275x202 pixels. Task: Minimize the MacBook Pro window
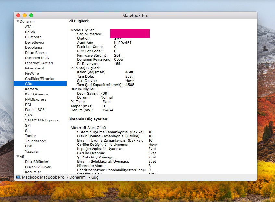(x=25, y=15)
